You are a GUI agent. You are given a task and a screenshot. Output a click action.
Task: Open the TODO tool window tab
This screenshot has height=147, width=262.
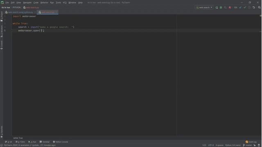20,142
